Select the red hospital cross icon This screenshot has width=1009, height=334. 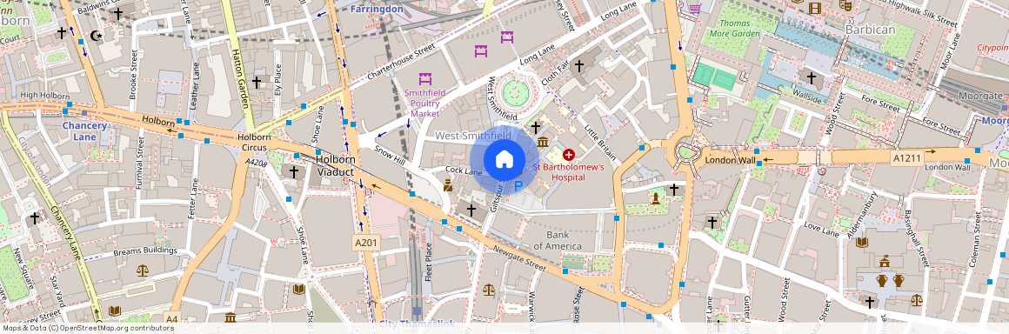point(569,155)
